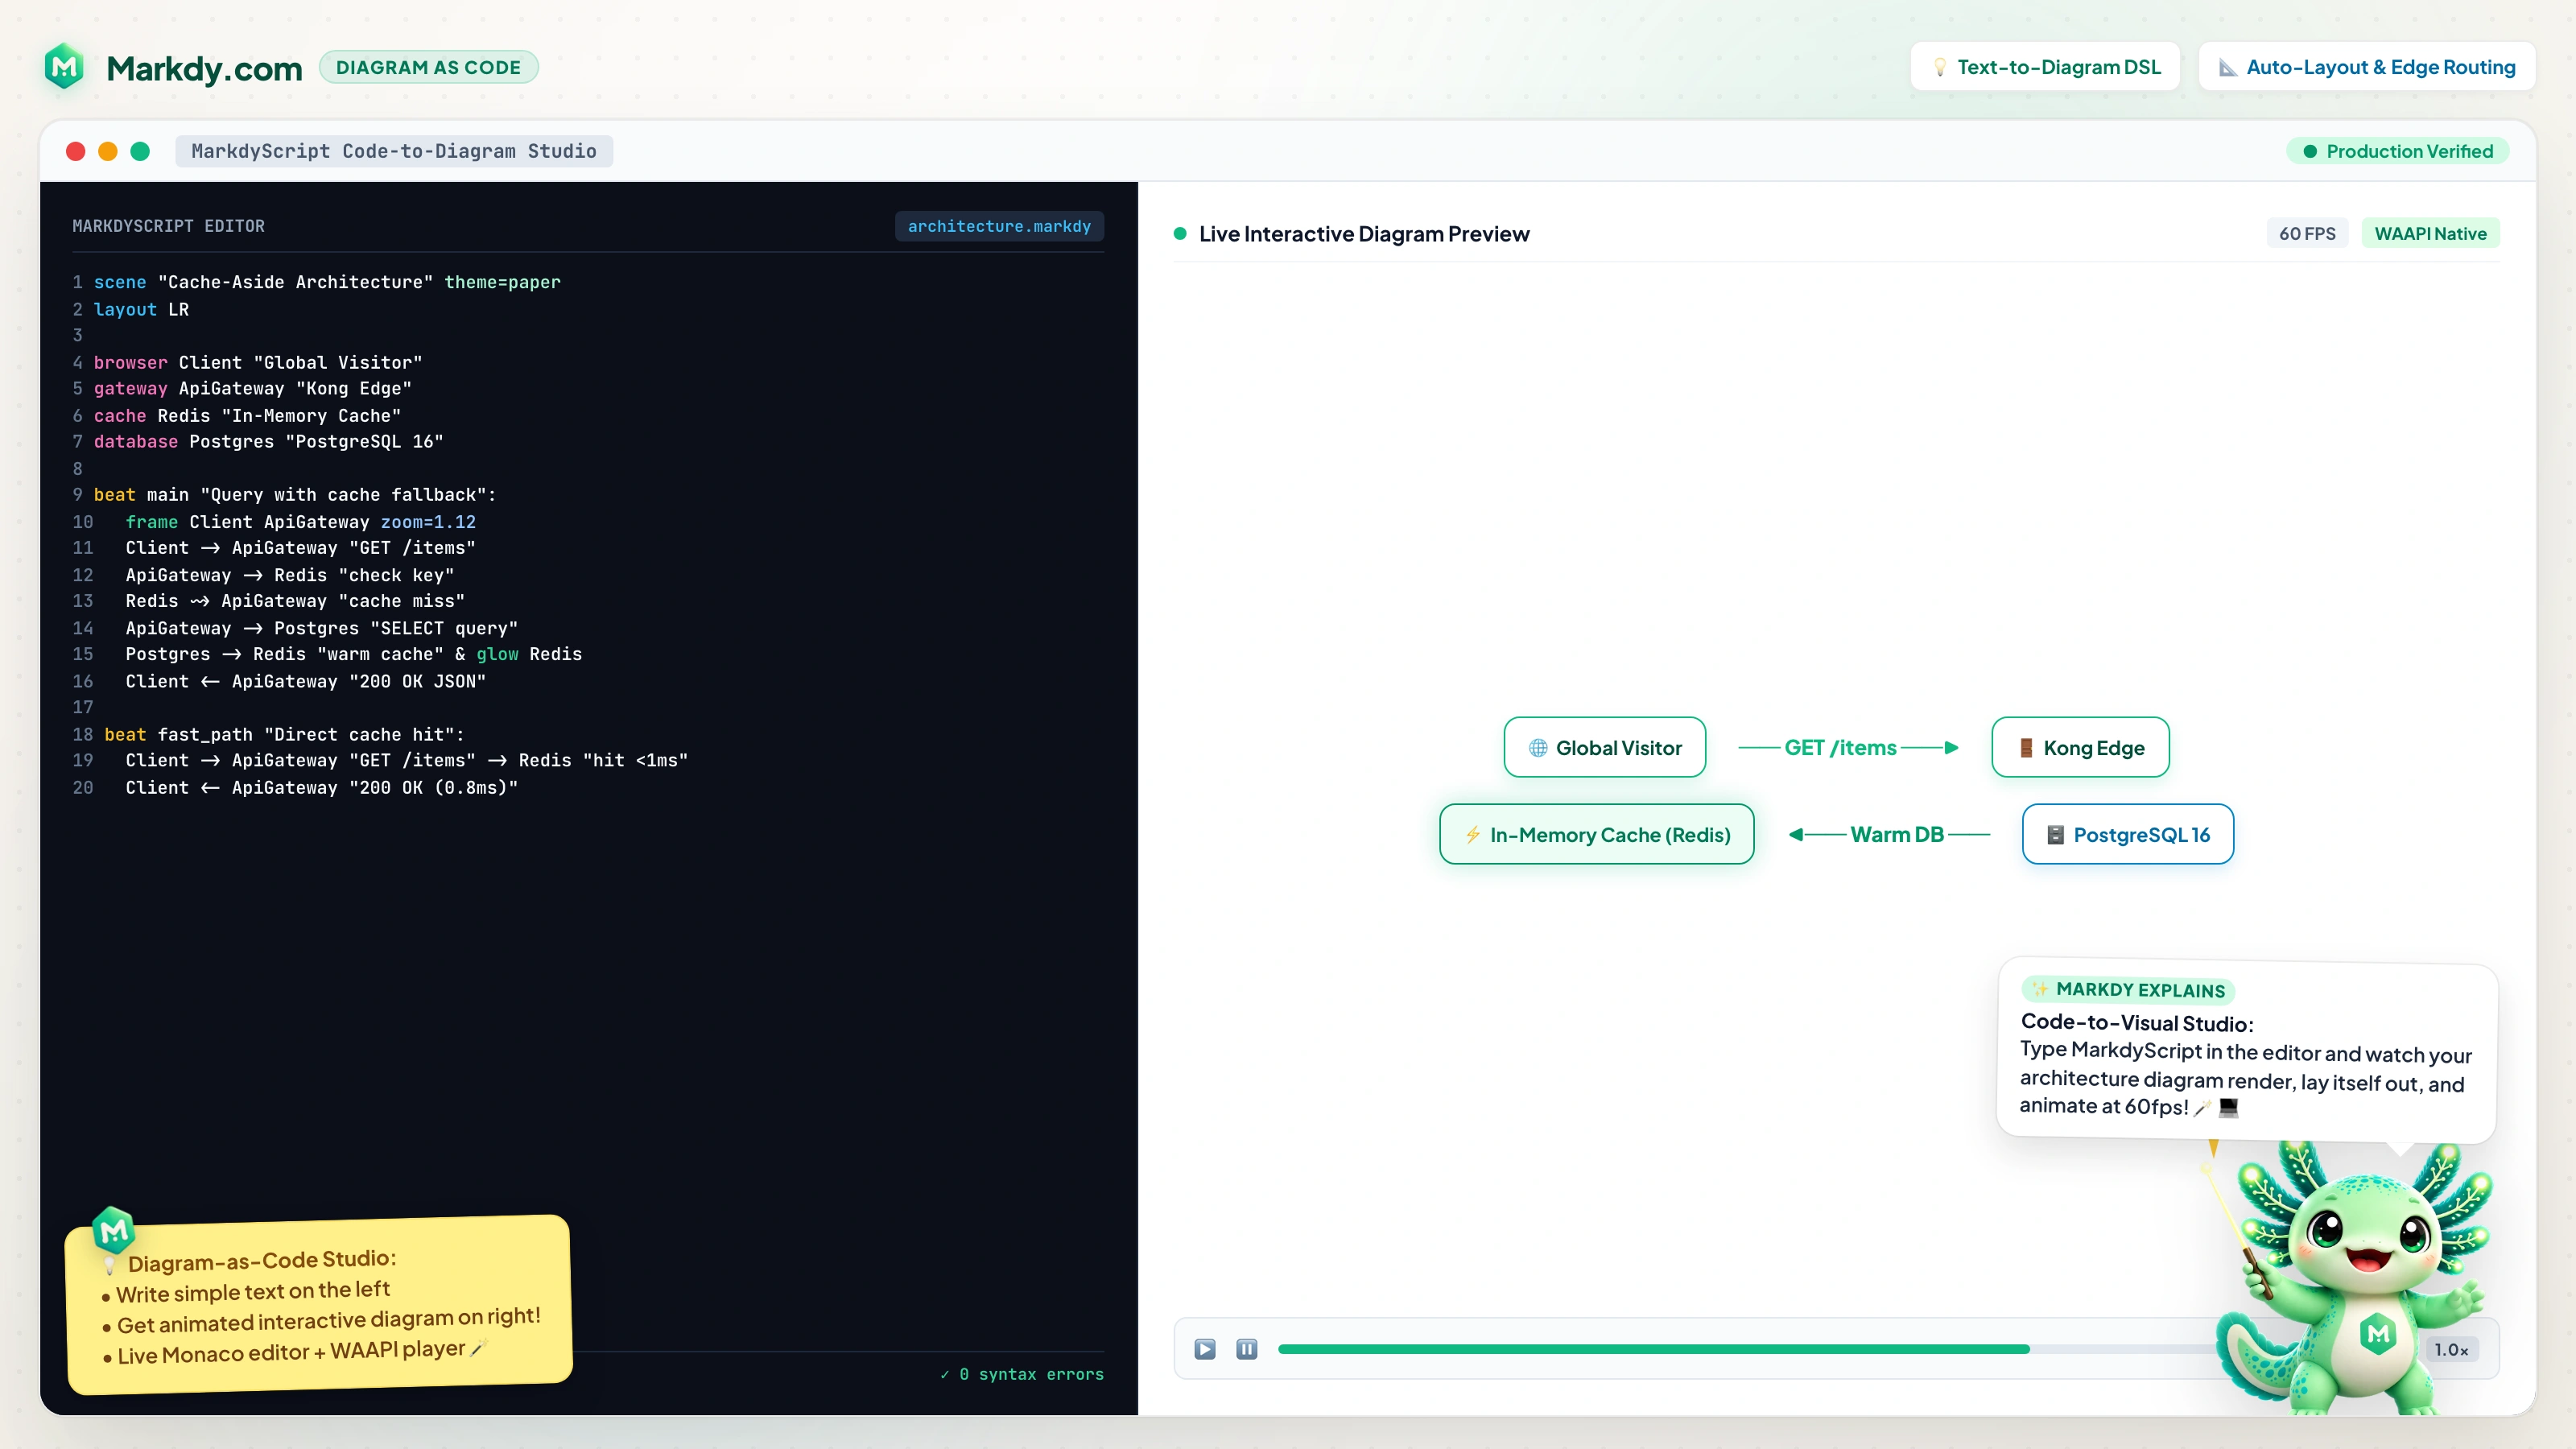Select MarkdyScript Code-to-Diagram Studio title tab

394,151
